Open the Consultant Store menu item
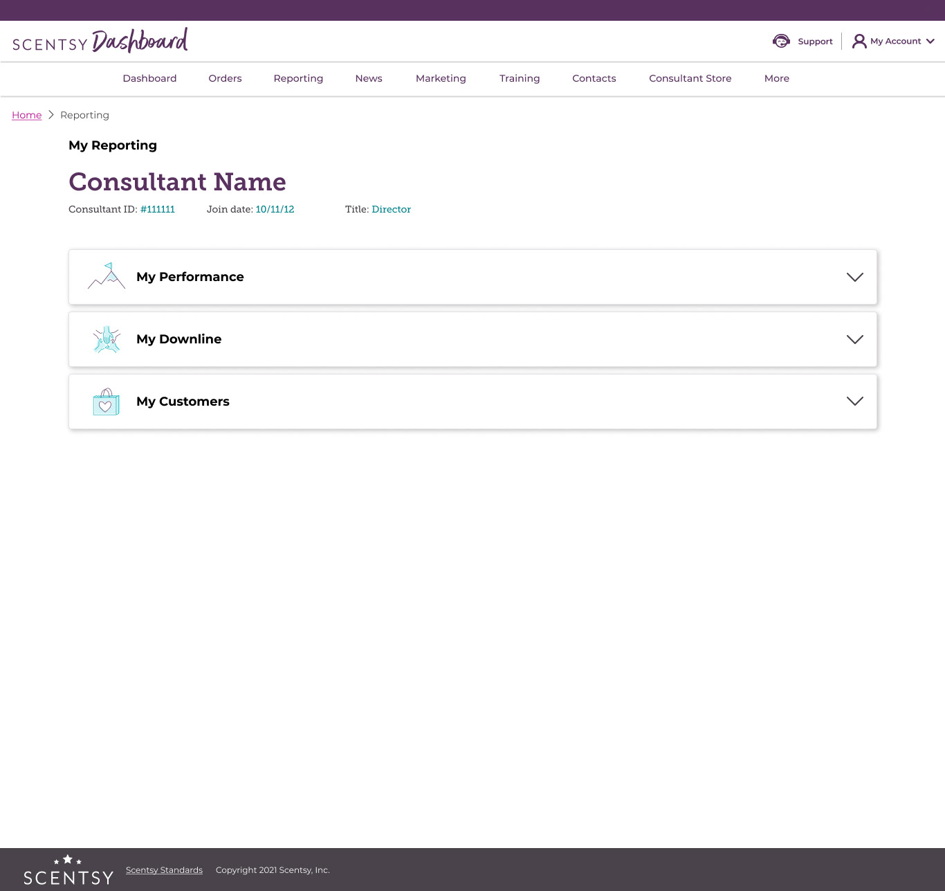Screen dimensions: 945x891 click(x=690, y=78)
